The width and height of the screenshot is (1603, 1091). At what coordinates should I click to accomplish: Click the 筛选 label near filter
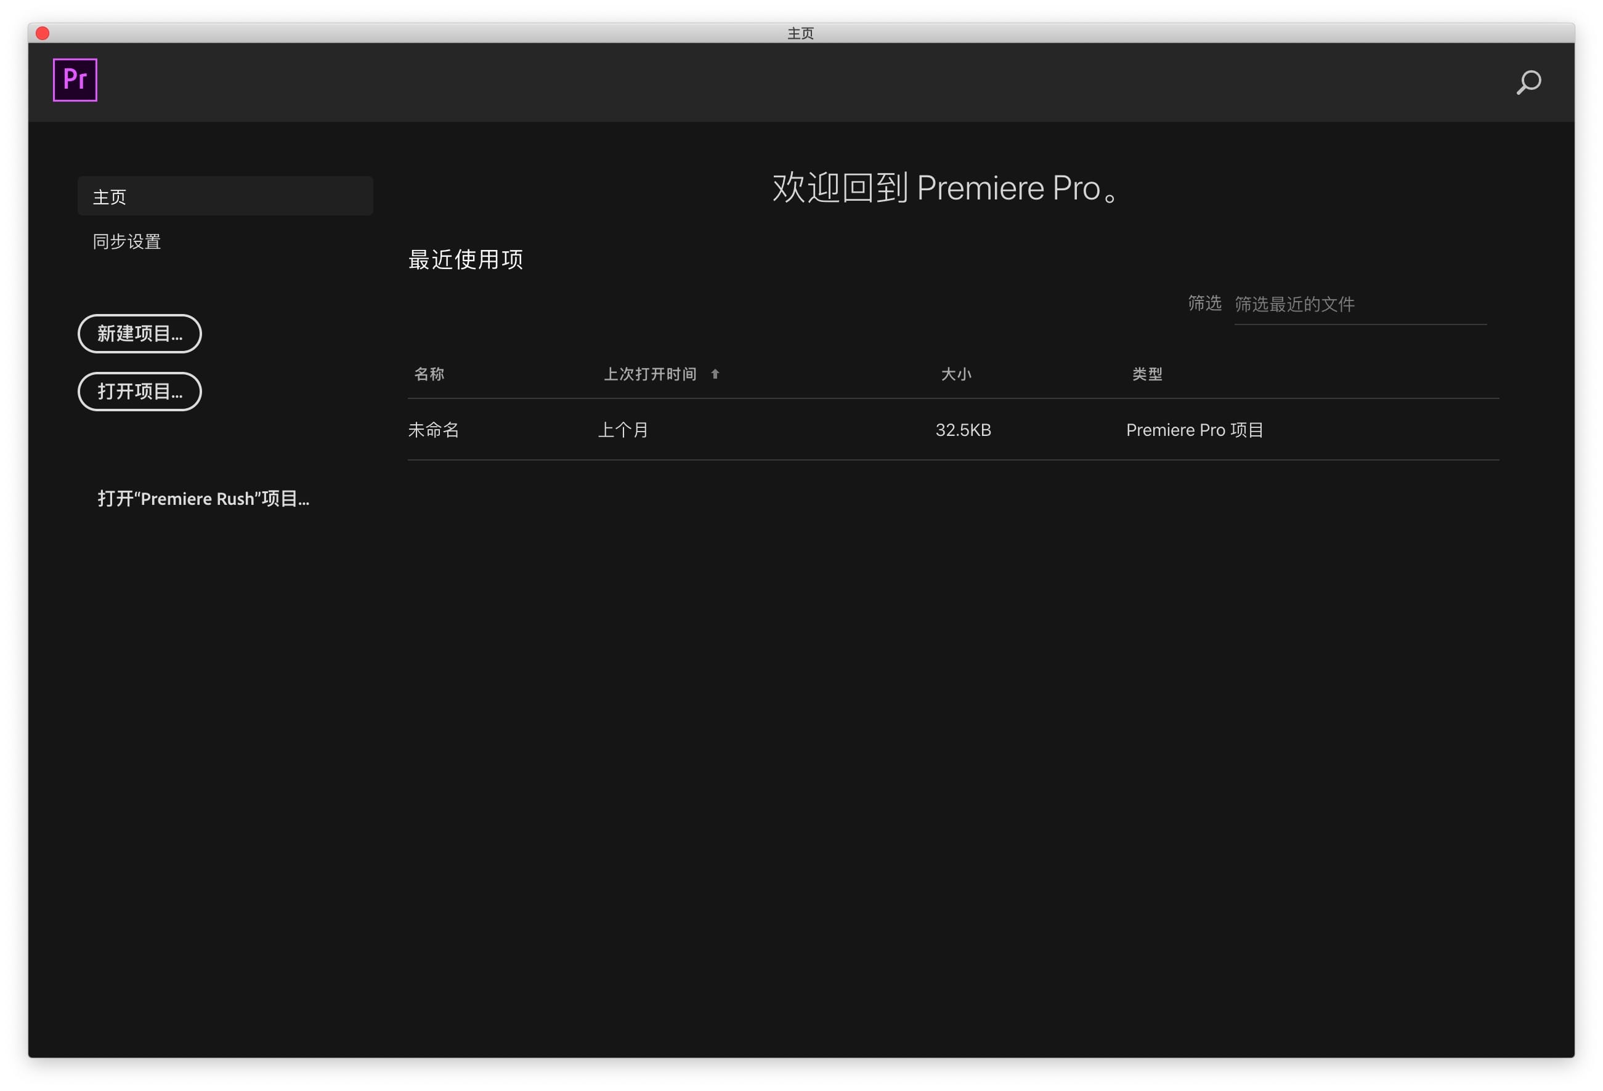click(1204, 304)
